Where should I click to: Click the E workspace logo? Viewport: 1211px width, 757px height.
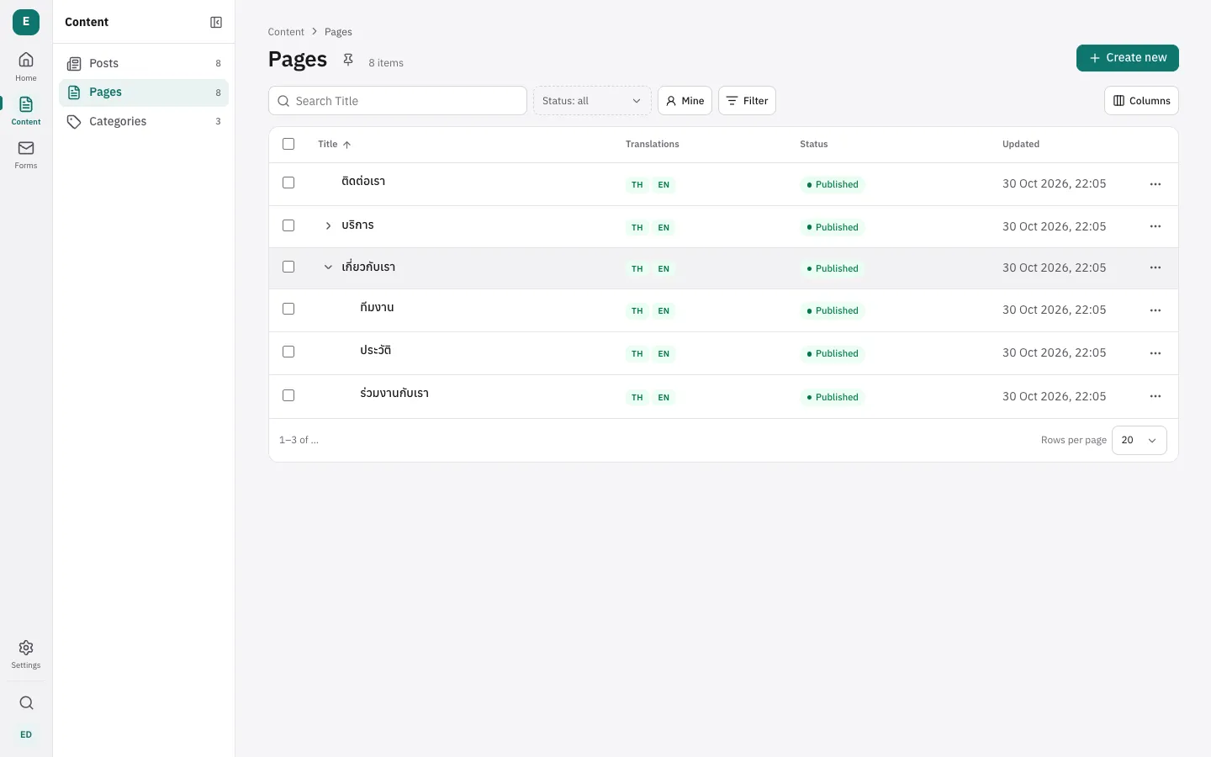pos(26,22)
